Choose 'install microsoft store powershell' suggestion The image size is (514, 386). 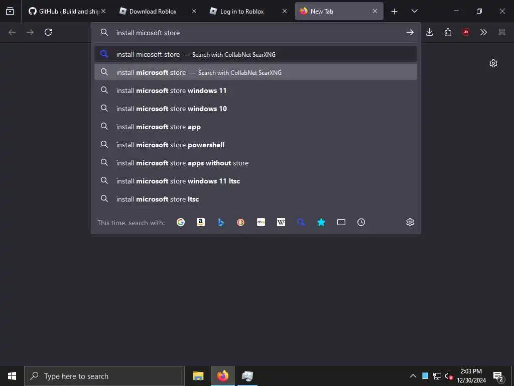[x=255, y=144]
